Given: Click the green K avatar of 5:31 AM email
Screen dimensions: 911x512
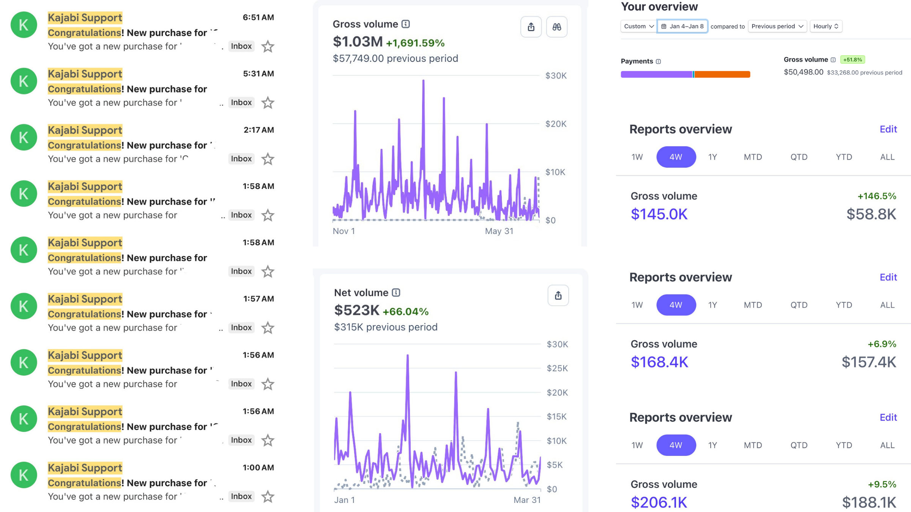Looking at the screenshot, I should click(x=24, y=81).
